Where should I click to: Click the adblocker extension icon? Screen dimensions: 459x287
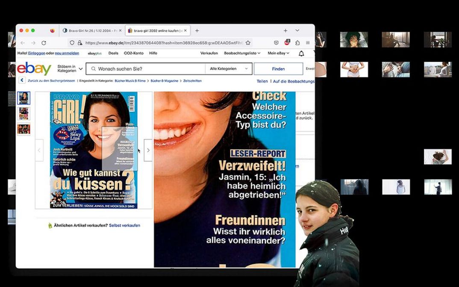tap(287, 42)
